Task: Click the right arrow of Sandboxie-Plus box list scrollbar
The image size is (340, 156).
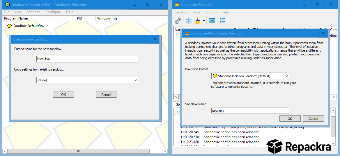Action: 334,96
